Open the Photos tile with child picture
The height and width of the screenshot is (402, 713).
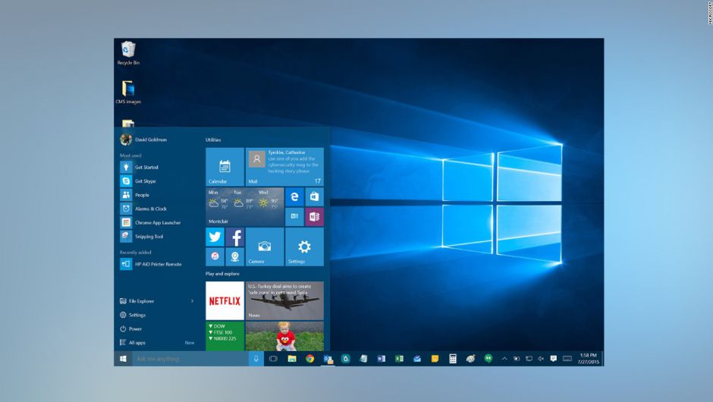coord(284,336)
